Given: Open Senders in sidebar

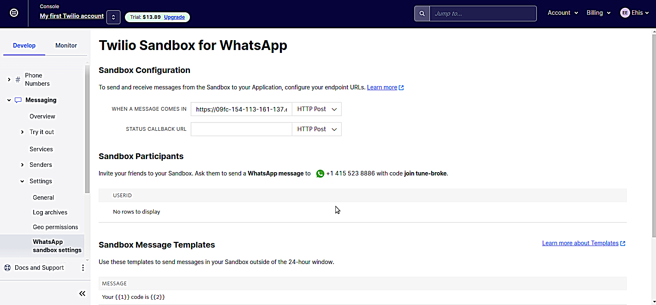Looking at the screenshot, I should (x=41, y=165).
